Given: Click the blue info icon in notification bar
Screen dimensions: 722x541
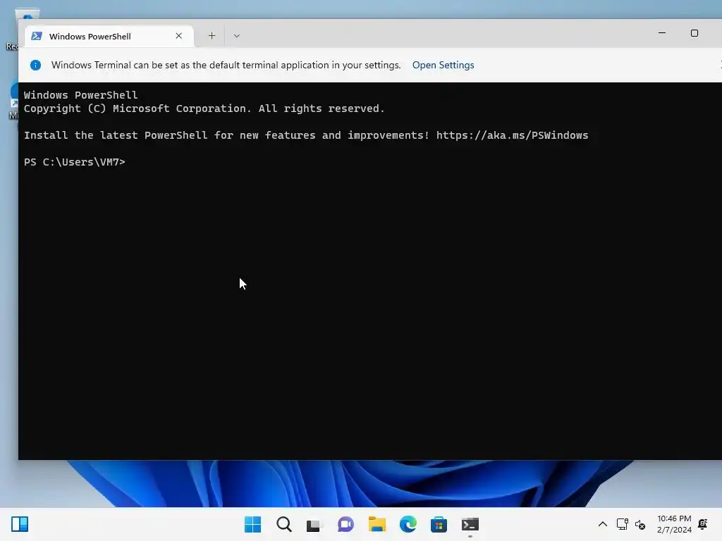Looking at the screenshot, I should (x=35, y=66).
